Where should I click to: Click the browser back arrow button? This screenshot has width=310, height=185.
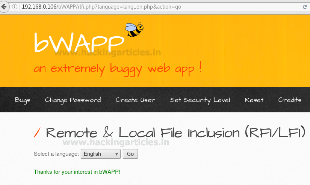pyautogui.click(x=4, y=7)
